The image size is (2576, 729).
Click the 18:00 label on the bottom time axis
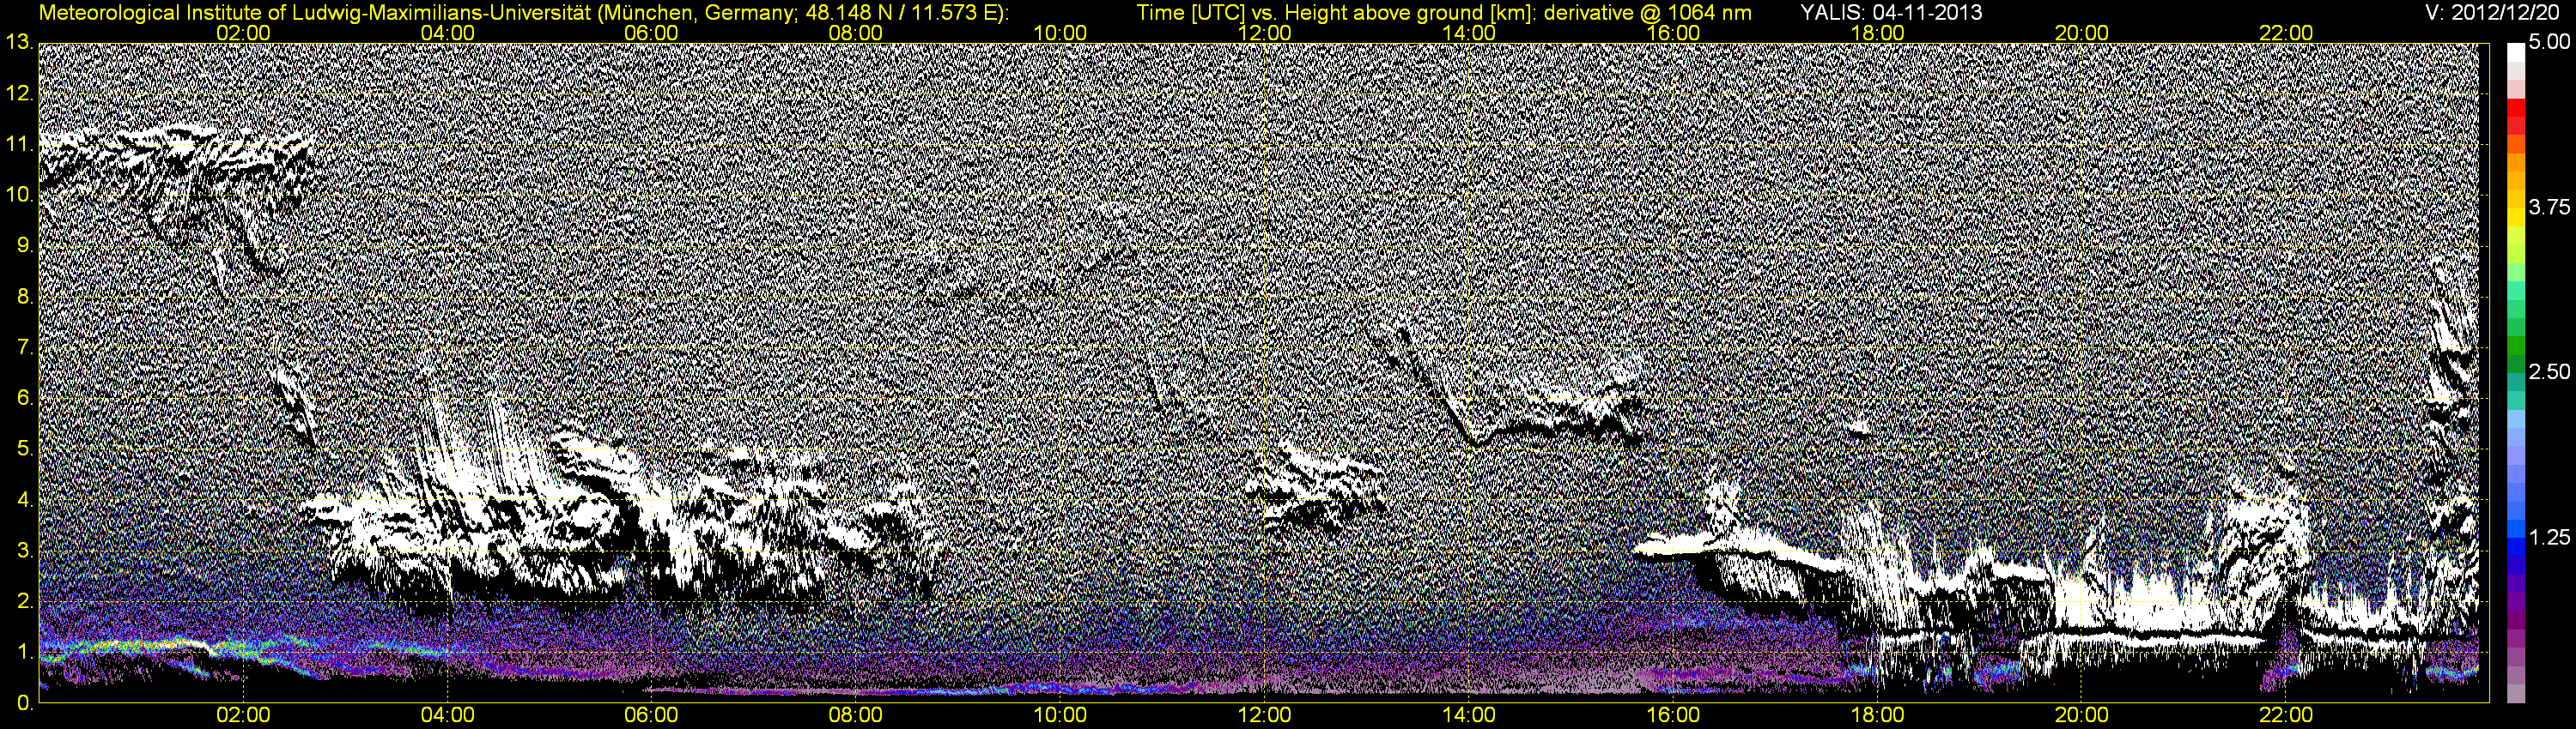pyautogui.click(x=1877, y=715)
